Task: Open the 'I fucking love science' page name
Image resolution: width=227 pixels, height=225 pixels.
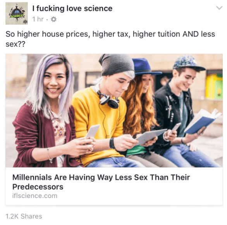Action: click(x=72, y=9)
